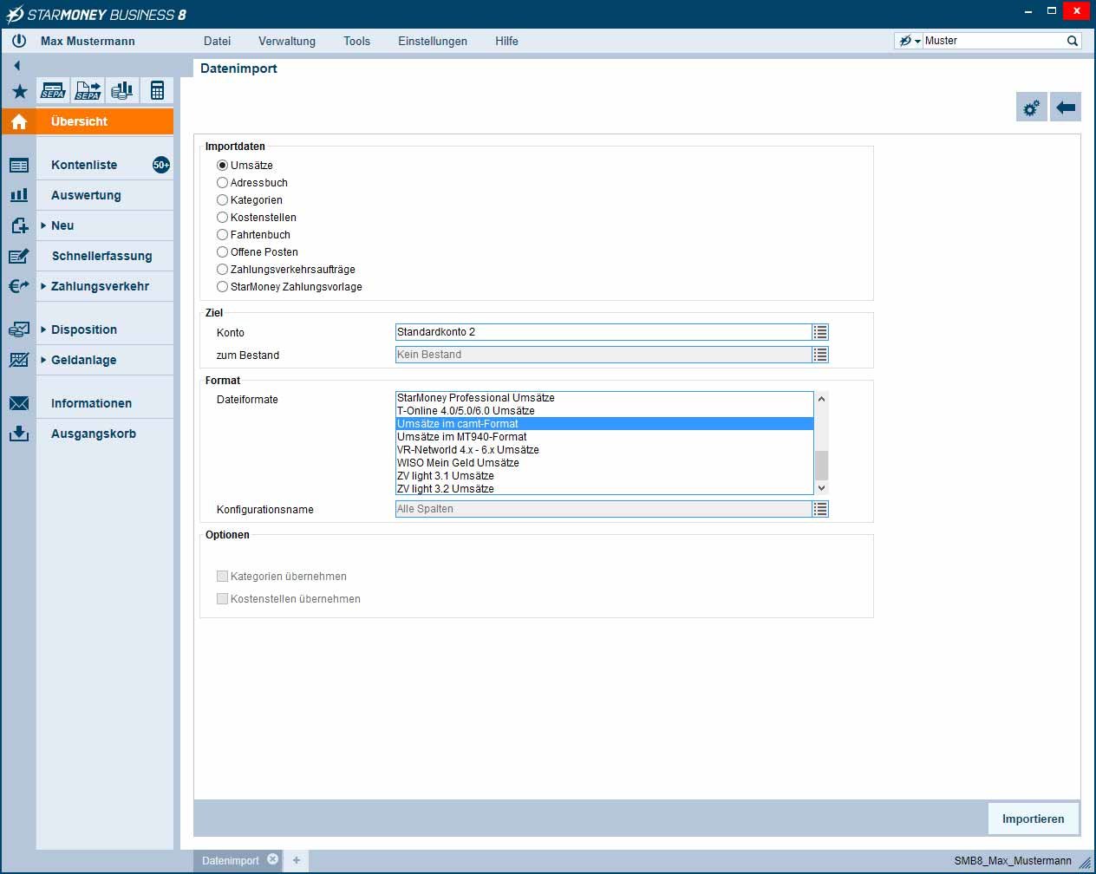
Task: Open the Verwaltung menu
Action: pos(286,41)
